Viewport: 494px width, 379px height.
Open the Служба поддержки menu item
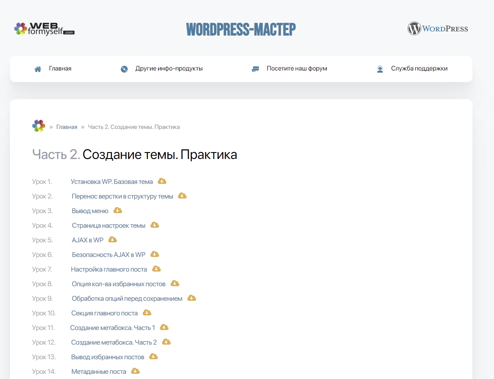[x=419, y=68]
